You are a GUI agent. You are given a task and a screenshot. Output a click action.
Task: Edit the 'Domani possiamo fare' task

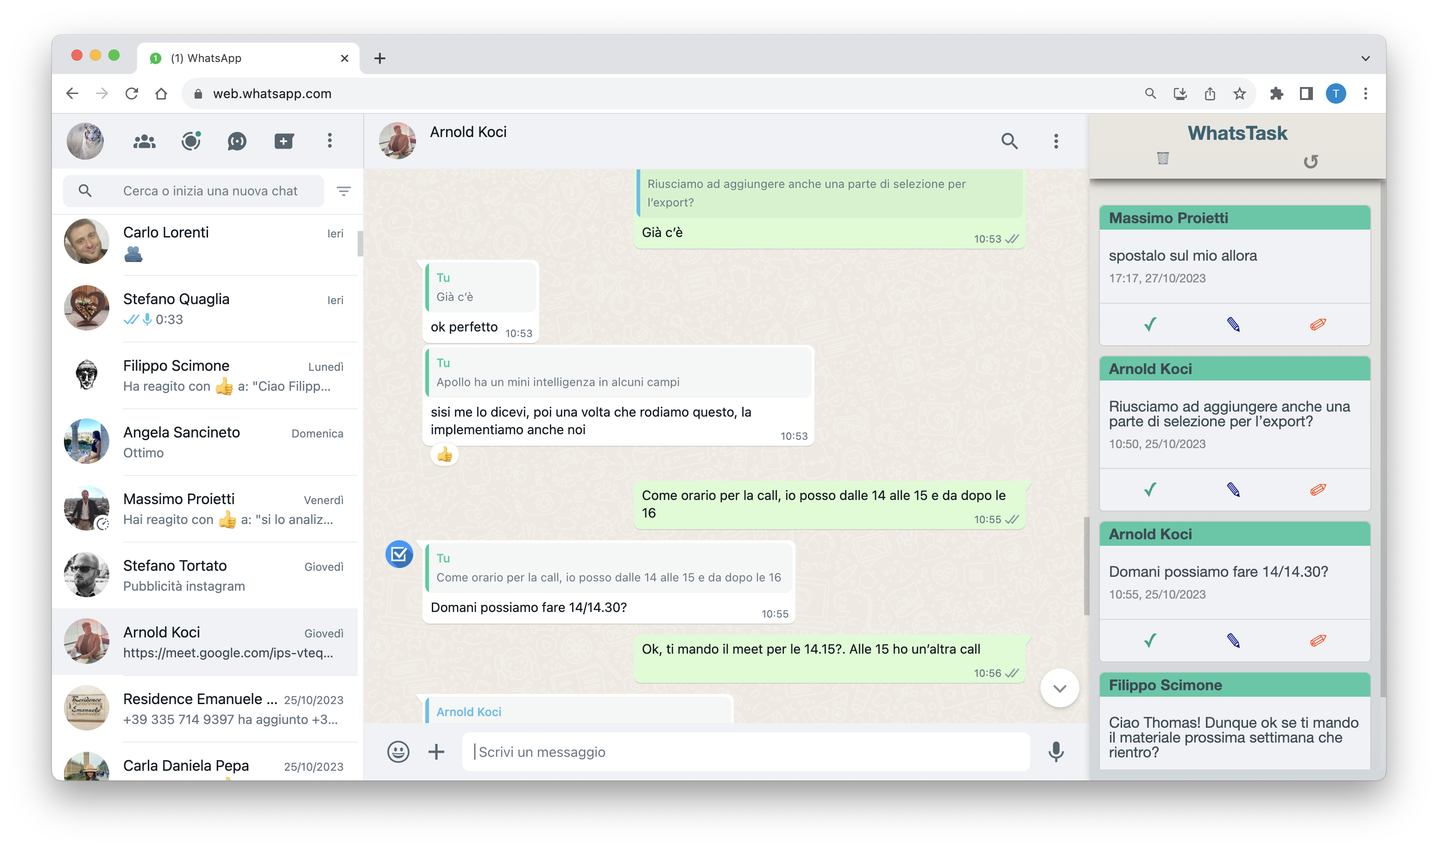[x=1233, y=640]
